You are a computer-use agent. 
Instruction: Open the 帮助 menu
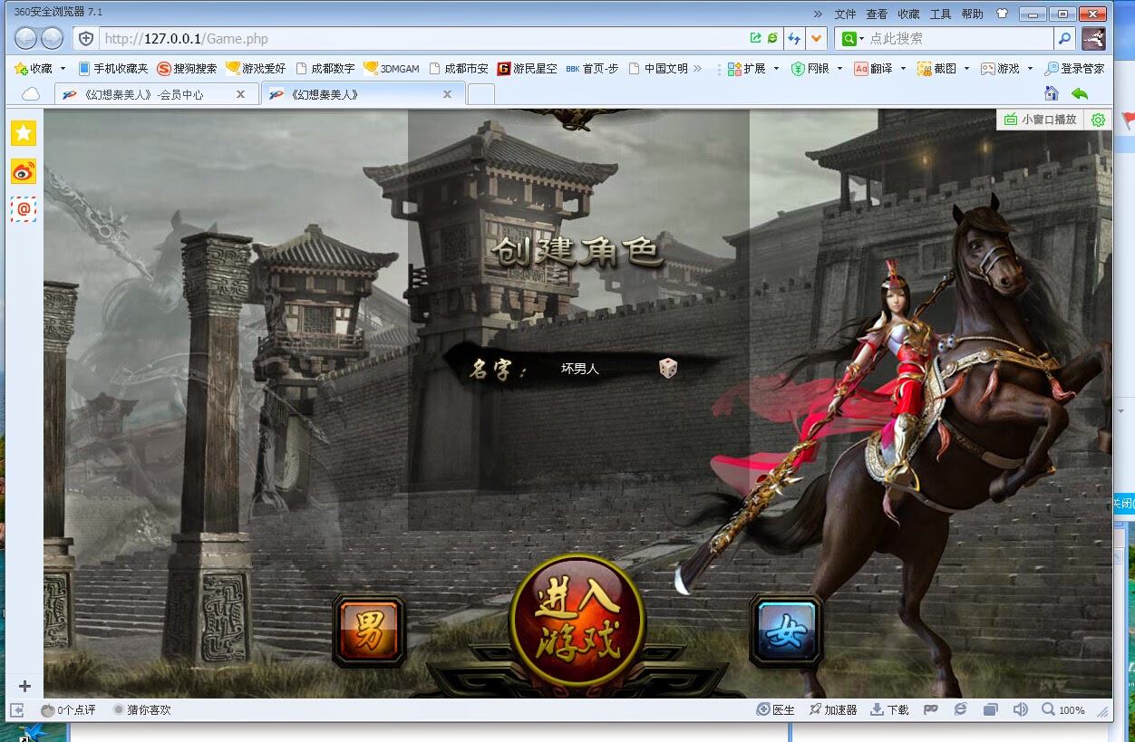tap(972, 14)
